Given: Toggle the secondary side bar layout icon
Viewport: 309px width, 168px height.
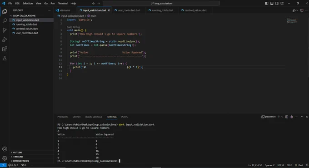Looking at the screenshot, I should [x=277, y=3].
